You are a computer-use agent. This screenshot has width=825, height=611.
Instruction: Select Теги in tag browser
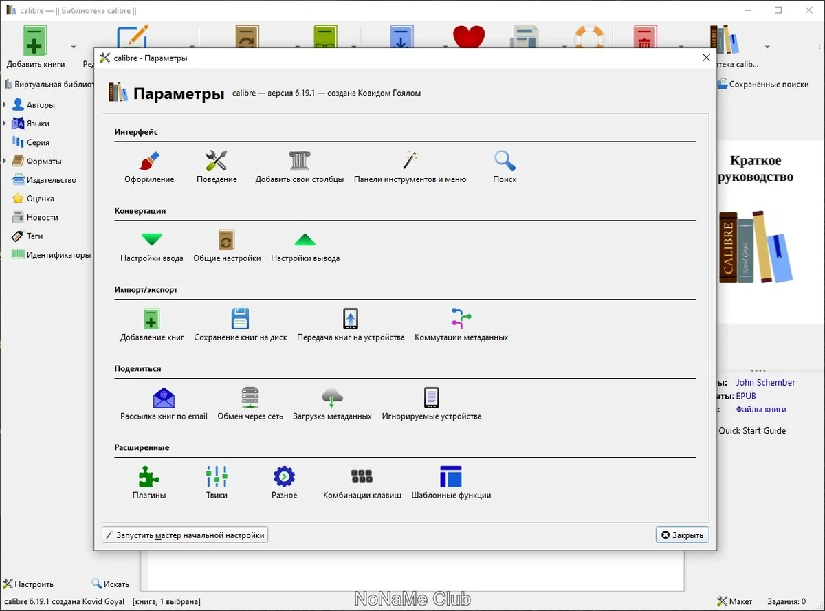[27, 236]
